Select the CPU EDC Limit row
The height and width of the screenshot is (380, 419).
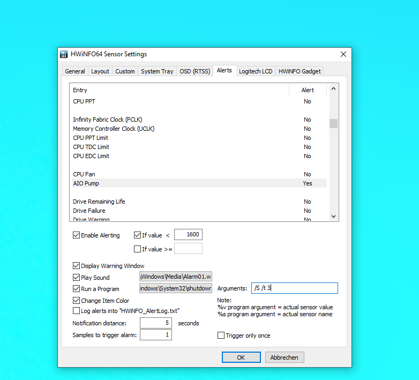tap(199, 156)
